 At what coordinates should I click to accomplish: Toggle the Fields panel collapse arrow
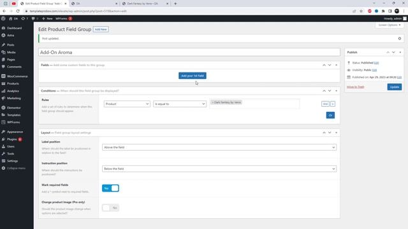pos(336,65)
